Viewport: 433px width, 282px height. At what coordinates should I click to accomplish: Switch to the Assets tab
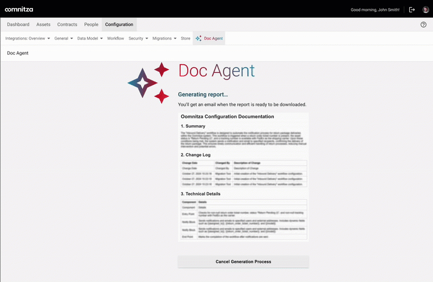43,24
